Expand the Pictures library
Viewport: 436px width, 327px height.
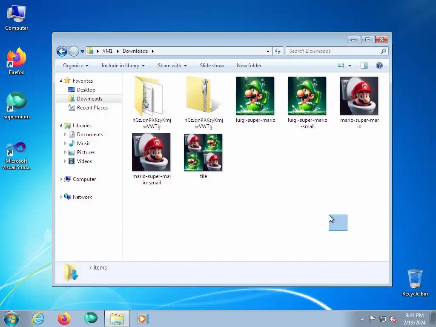65,152
